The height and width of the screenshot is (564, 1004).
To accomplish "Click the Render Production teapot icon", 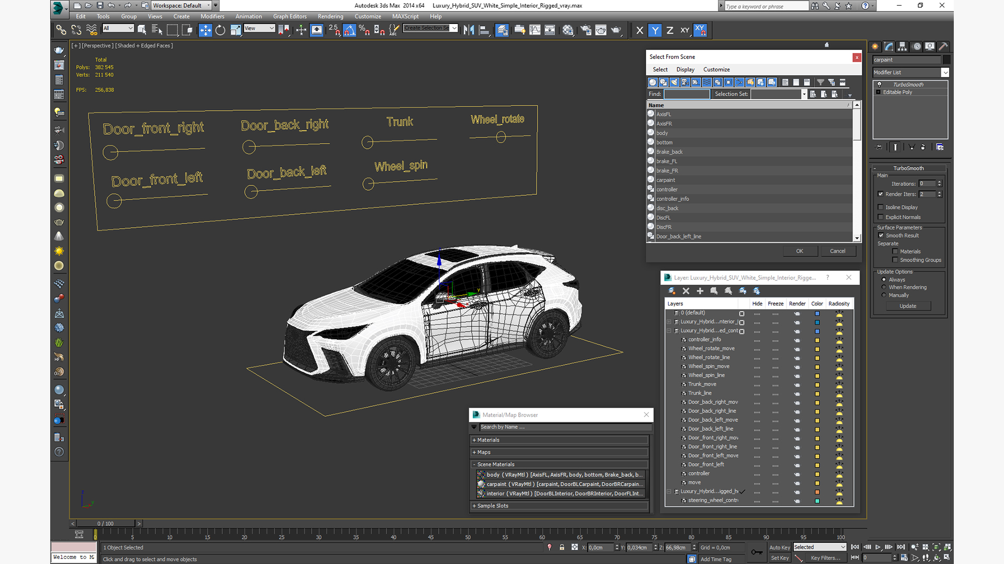I will click(x=616, y=30).
